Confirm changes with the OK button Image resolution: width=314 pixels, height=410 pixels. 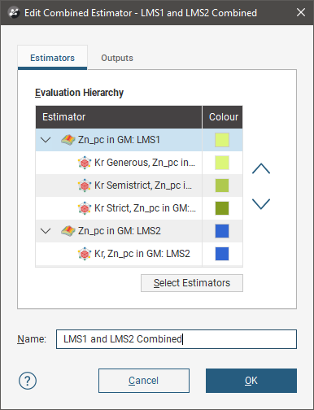tap(251, 381)
